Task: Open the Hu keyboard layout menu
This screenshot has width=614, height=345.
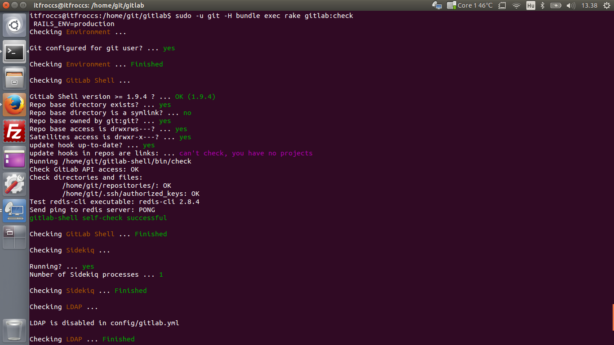Action: coord(530,5)
